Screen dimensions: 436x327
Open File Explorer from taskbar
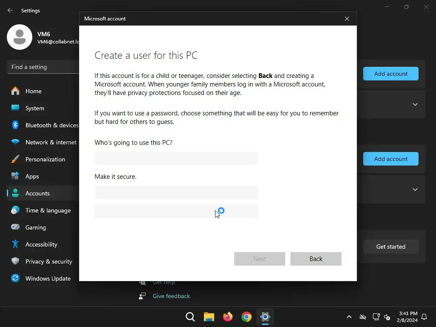tap(209, 317)
